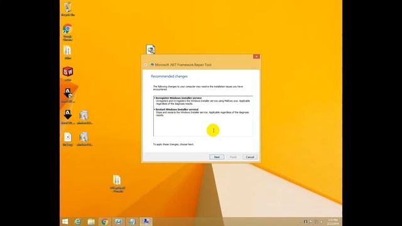Click the back arrow in the dialog header

[146, 65]
